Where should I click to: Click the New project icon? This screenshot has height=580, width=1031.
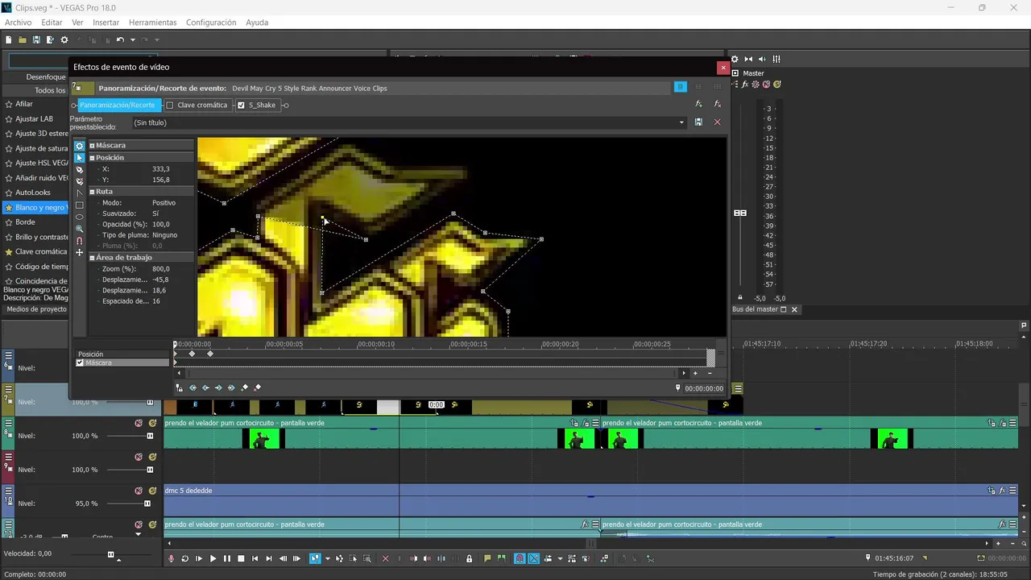coord(9,39)
